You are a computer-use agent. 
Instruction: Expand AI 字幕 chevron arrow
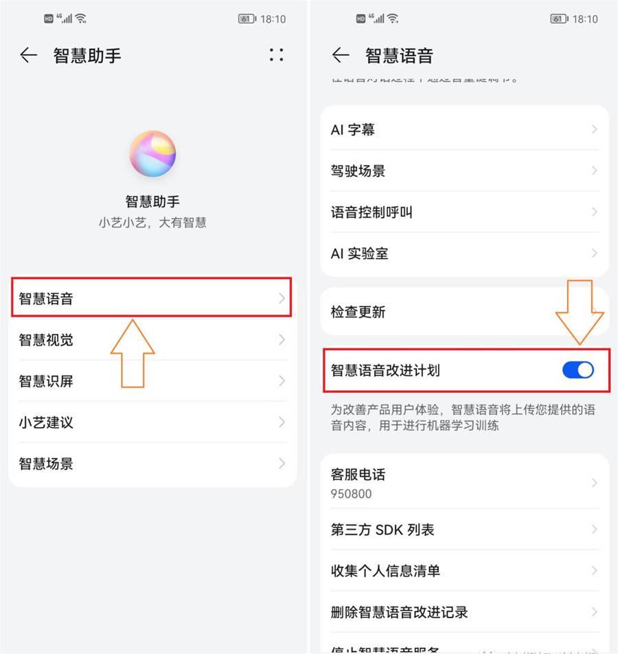[594, 130]
